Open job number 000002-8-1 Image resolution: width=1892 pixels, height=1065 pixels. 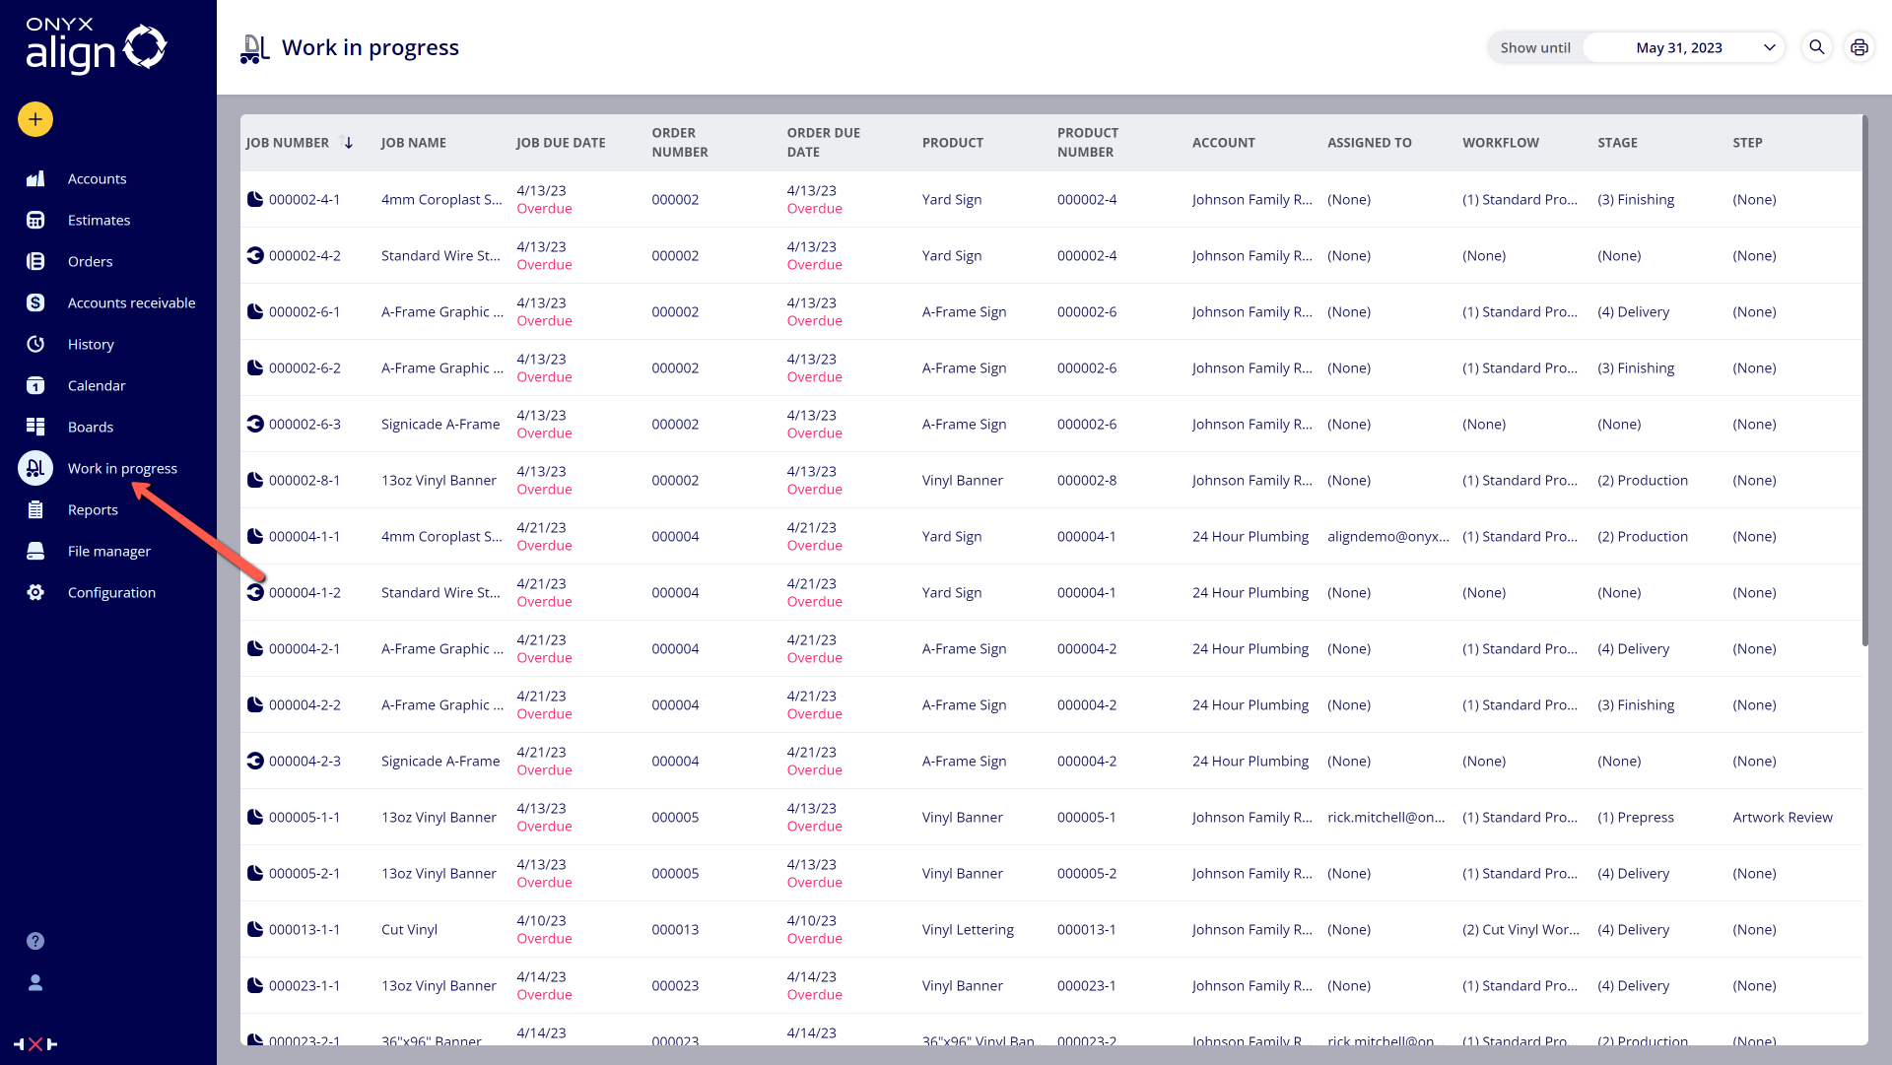coord(304,480)
